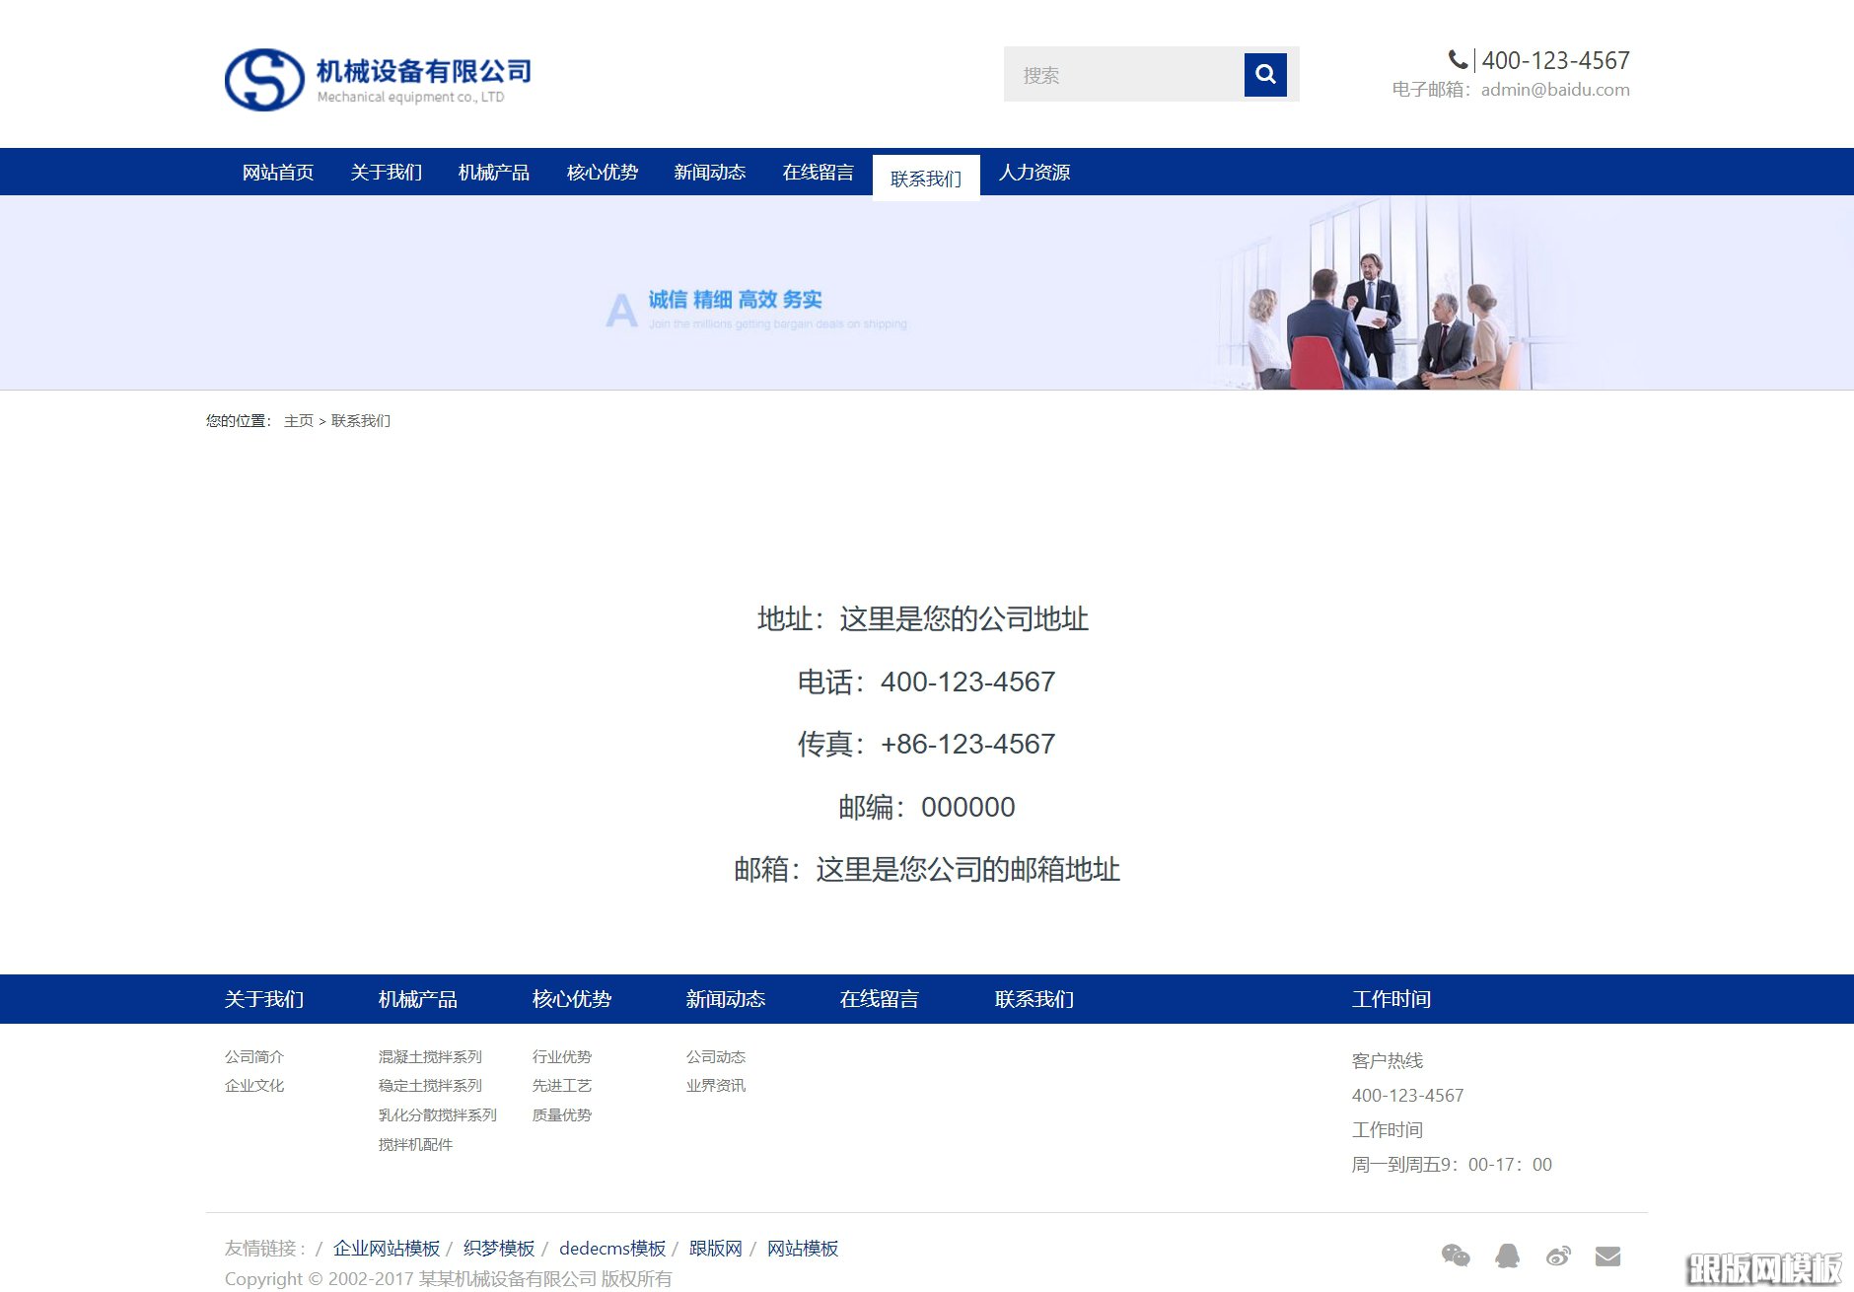Open the 公司简介 footer link
This screenshot has width=1854, height=1292.
(x=254, y=1056)
